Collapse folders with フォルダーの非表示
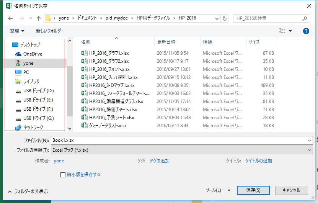The image size is (318, 203). (x=28, y=192)
